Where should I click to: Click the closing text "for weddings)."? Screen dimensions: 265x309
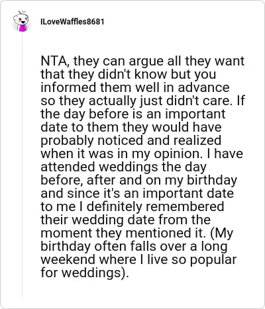click(x=85, y=273)
